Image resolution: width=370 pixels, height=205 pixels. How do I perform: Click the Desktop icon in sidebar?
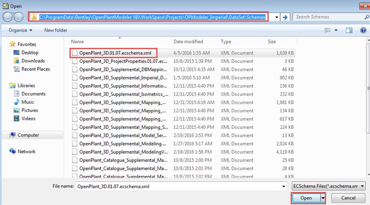(17, 52)
